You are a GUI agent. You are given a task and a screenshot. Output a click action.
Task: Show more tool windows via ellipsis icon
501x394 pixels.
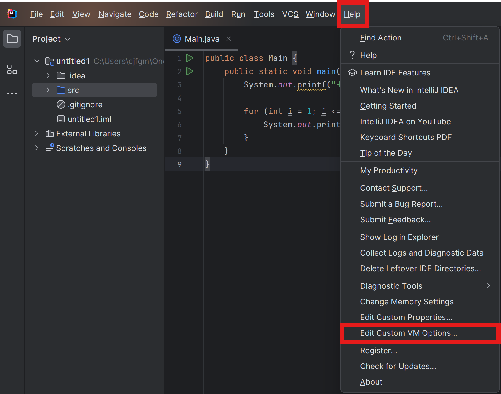12,94
